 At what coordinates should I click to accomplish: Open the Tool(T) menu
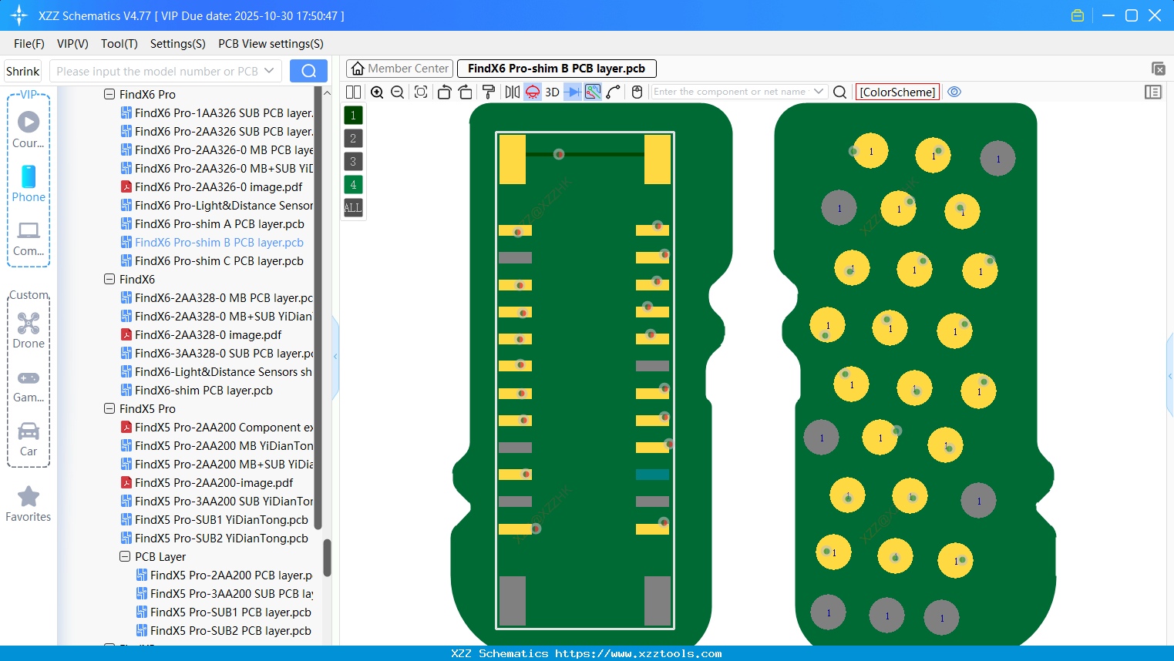[x=119, y=44]
